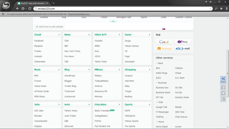Open Citibank link

click(x=179, y=68)
